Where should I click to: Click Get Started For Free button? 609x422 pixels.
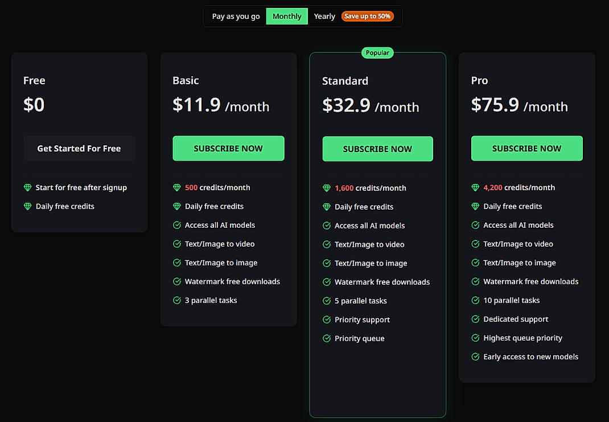tap(79, 149)
